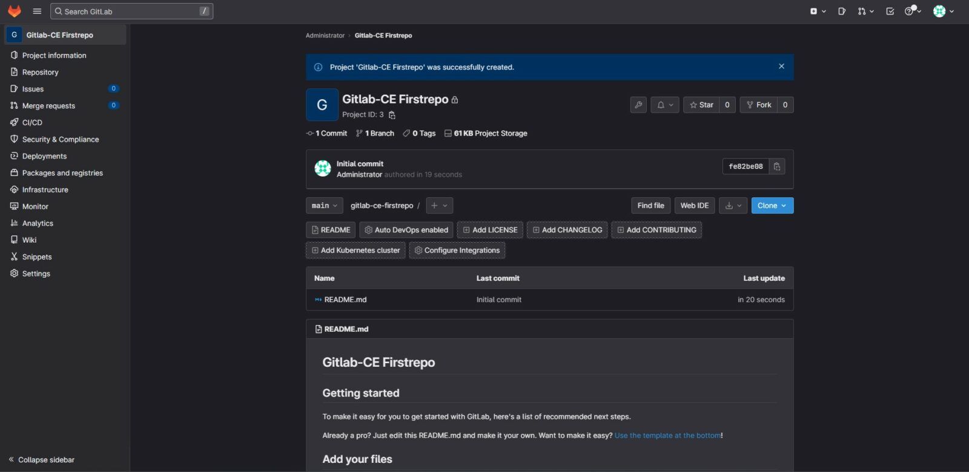Image resolution: width=969 pixels, height=472 pixels.
Task: Open Infrastructure in sidebar
Action: tap(65, 189)
